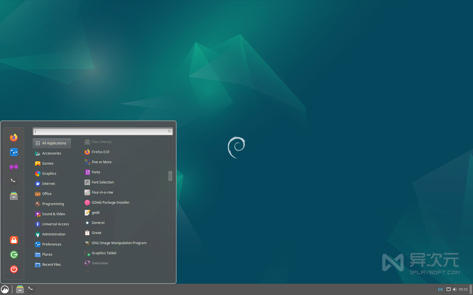Select the Graphics category
The width and height of the screenshot is (473, 295).
click(x=49, y=173)
